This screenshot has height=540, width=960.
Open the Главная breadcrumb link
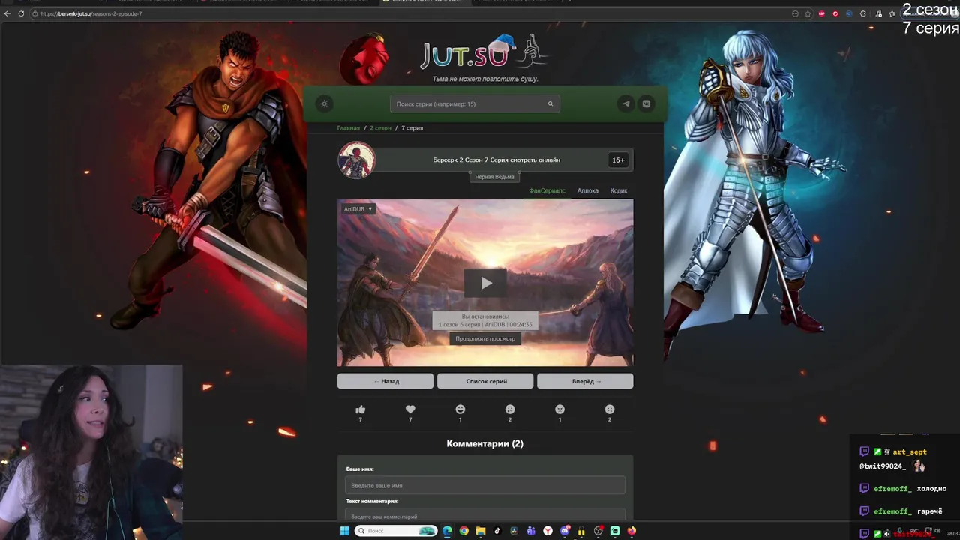(348, 128)
